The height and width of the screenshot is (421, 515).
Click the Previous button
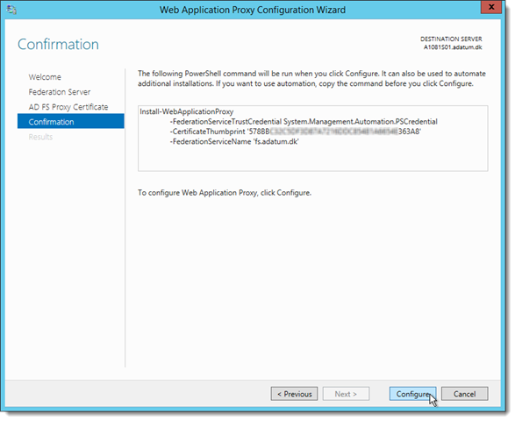(x=294, y=394)
